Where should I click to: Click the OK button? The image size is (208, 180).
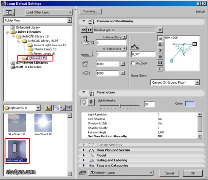[193, 173]
